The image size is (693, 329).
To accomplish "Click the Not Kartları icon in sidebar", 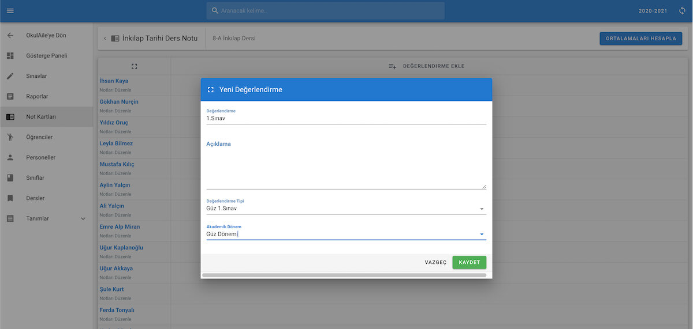I will tap(10, 117).
